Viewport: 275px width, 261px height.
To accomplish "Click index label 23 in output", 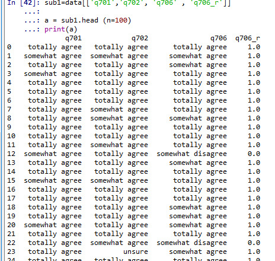I will 11,252.
